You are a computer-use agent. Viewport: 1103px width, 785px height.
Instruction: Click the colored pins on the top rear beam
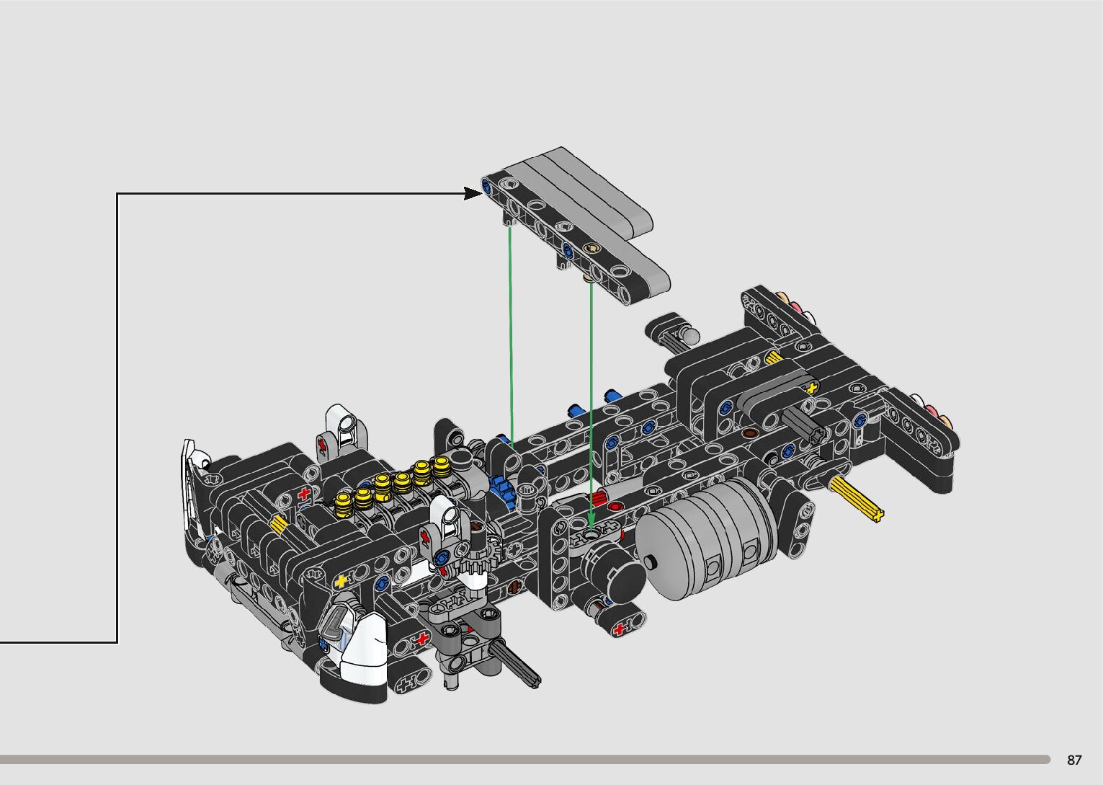(794, 306)
